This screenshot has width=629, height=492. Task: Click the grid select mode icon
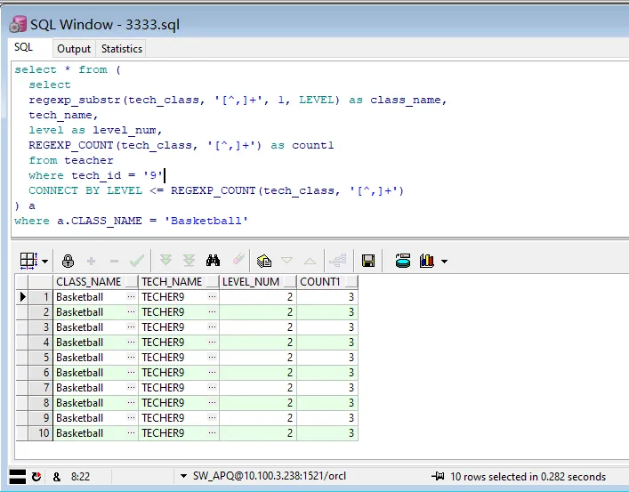(x=28, y=261)
